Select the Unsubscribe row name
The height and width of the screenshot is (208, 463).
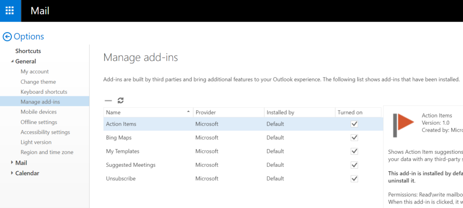[121, 179]
